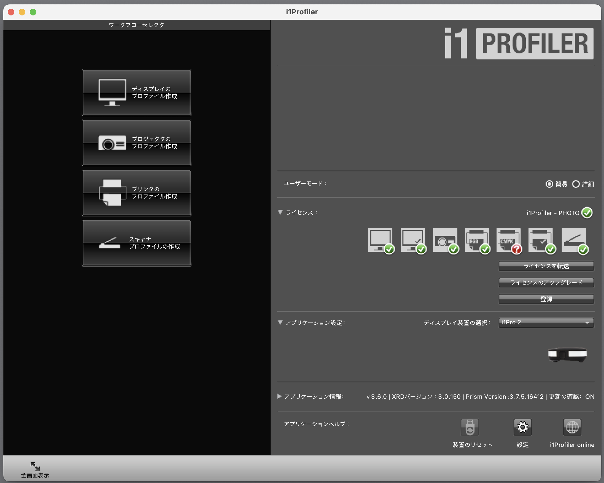The width and height of the screenshot is (604, 483).
Task: Select the 簡易 (basic) user mode radio
Action: pos(549,184)
